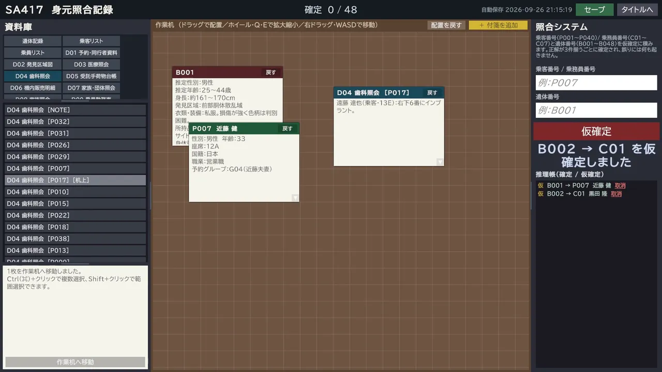Viewport: 662px width, 372px height.
Task: Switch to the 乗客リスト category
Action: click(x=92, y=41)
